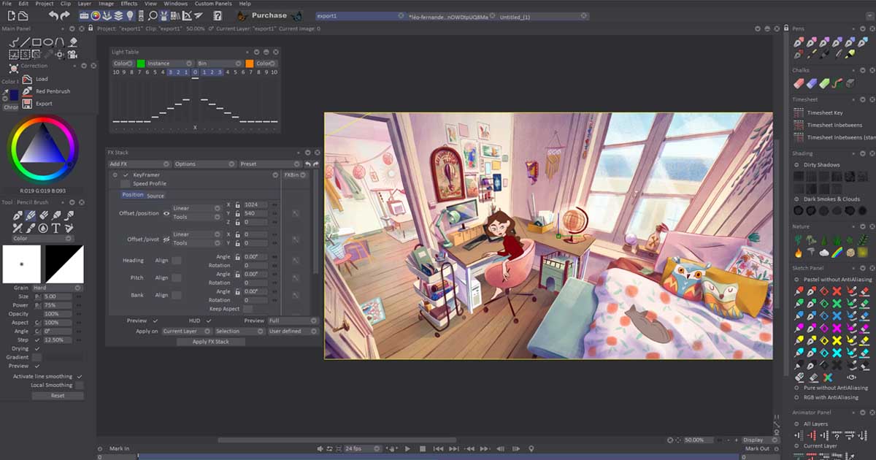The image size is (876, 460).
Task: Enable the Local Smoothing checkbox
Action: point(79,386)
